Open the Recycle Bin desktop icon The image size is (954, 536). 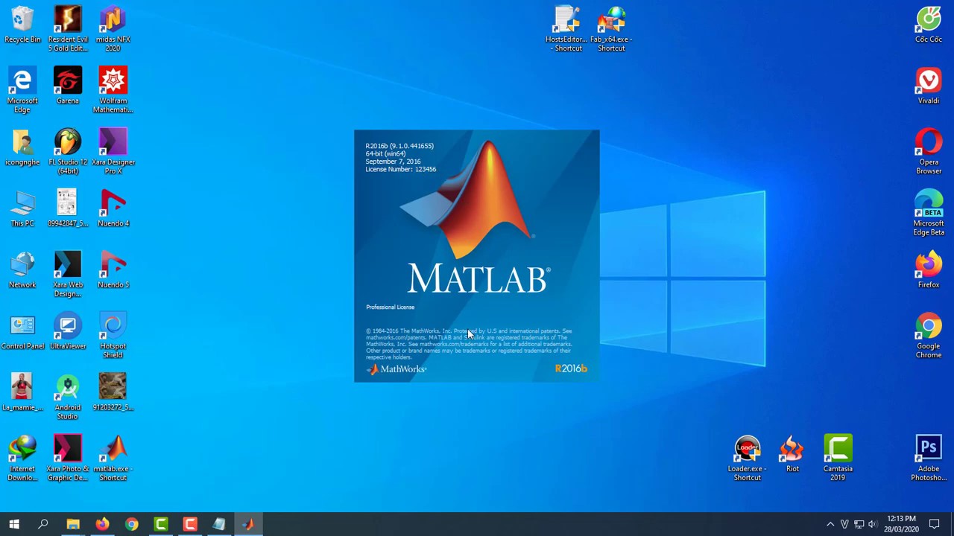click(x=22, y=25)
